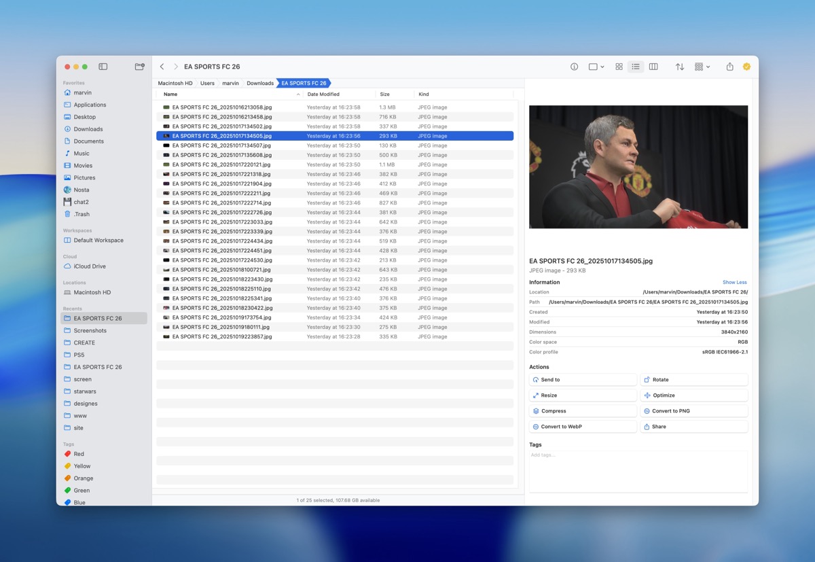The width and height of the screenshot is (815, 562).
Task: Toggle the sidebar visibility icon
Action: click(103, 67)
